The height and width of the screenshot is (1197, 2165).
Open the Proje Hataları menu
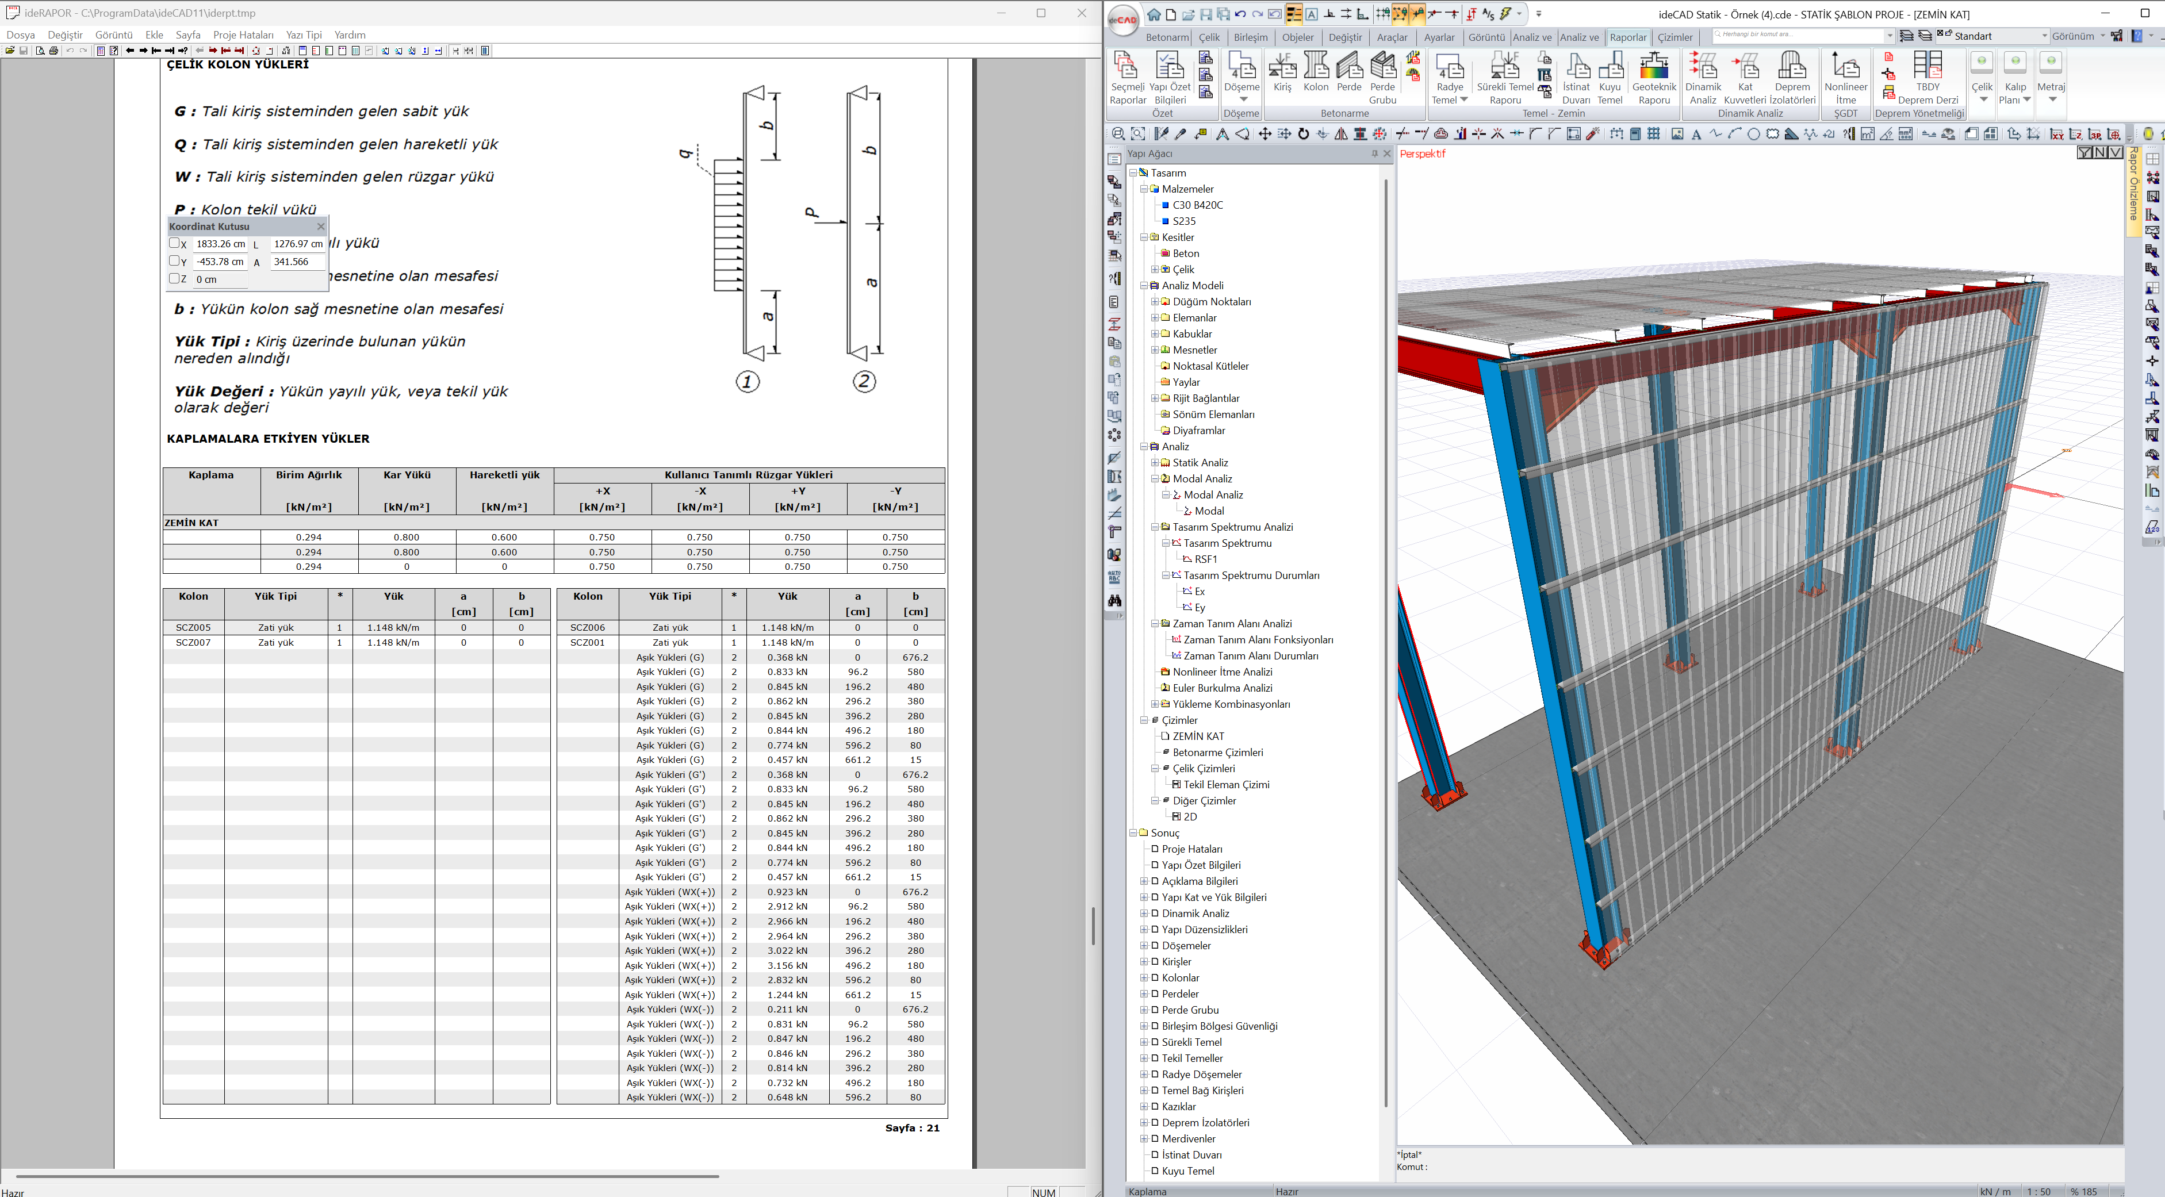(243, 34)
